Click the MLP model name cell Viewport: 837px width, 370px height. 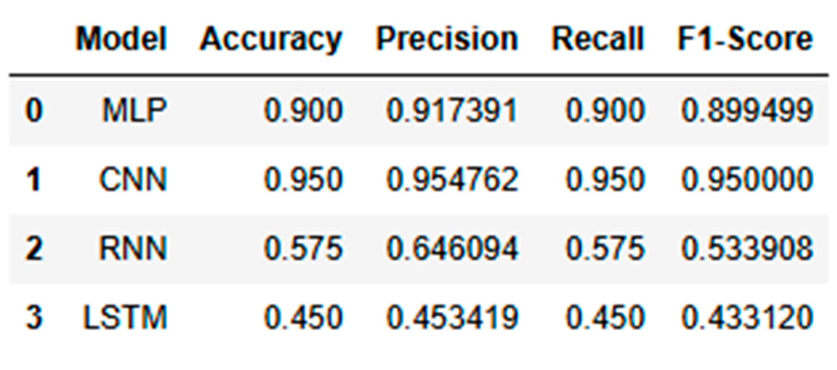point(134,110)
